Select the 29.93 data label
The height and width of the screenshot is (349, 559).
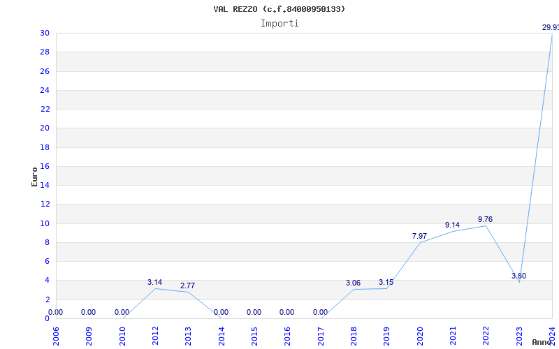pyautogui.click(x=551, y=27)
